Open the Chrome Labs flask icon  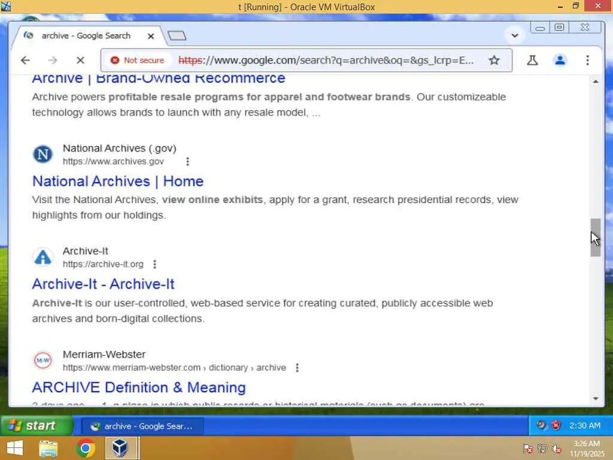pyautogui.click(x=532, y=60)
